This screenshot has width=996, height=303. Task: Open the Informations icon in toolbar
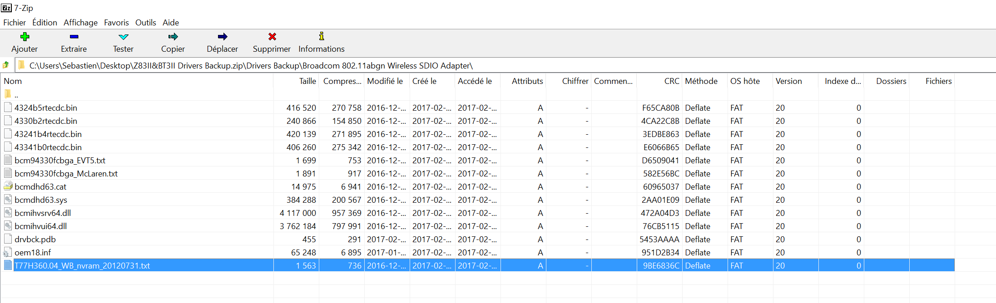point(322,37)
